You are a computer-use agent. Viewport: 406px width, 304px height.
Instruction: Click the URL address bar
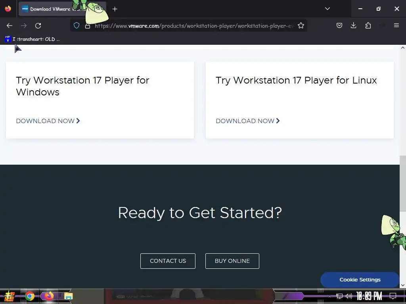click(x=193, y=26)
